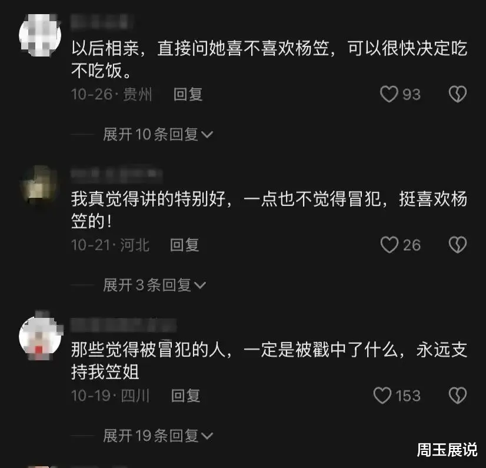Dislike the Guizhou comment via broken heart

[458, 94]
